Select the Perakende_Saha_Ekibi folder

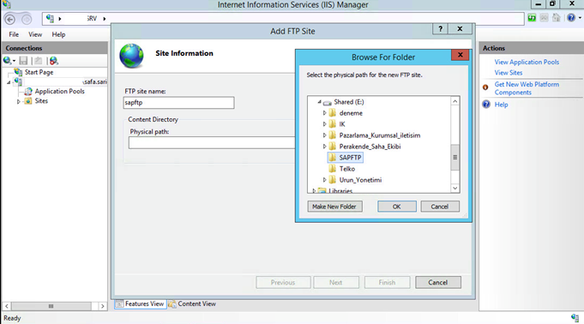370,147
